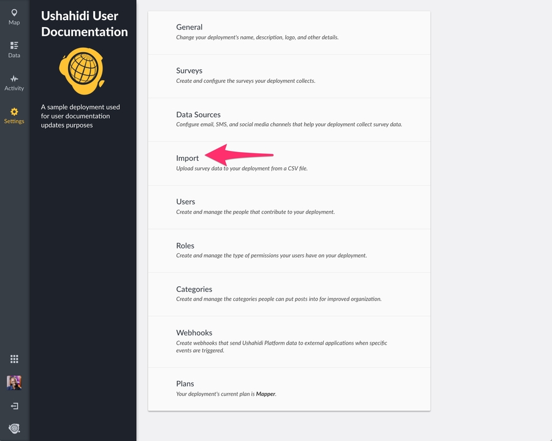The width and height of the screenshot is (552, 441).
Task: Open Surveys settings
Action: click(189, 71)
